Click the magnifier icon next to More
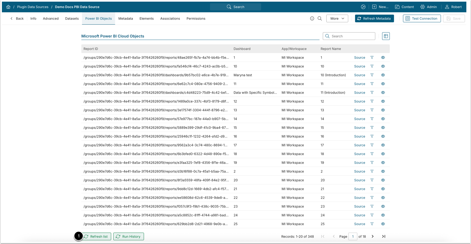 [x=320, y=19]
